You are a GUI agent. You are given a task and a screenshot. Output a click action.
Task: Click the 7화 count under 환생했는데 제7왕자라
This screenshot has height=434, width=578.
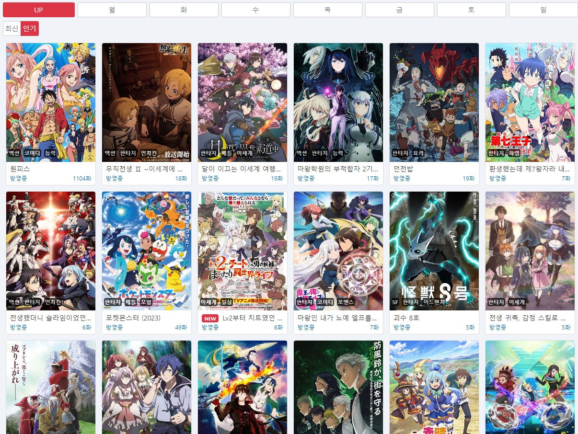[x=566, y=178]
